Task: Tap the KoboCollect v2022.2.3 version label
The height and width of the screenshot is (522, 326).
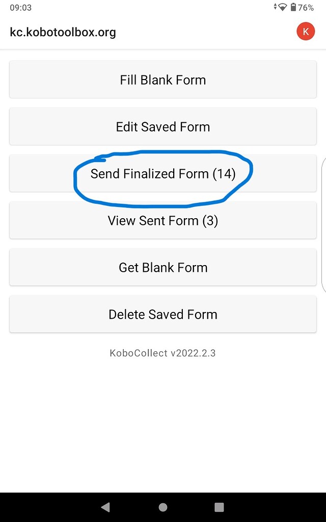Action: tap(163, 353)
